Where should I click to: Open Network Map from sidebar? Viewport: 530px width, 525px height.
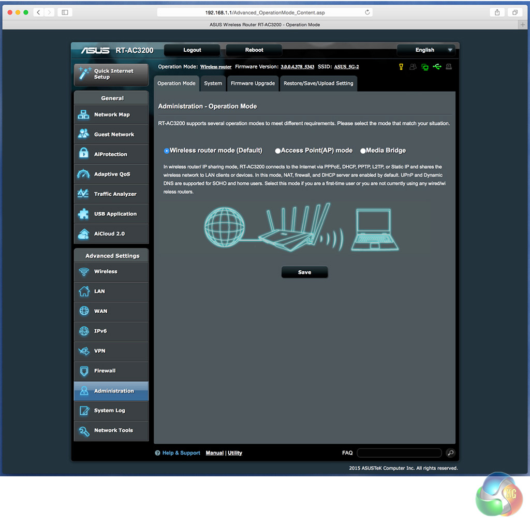coord(111,114)
